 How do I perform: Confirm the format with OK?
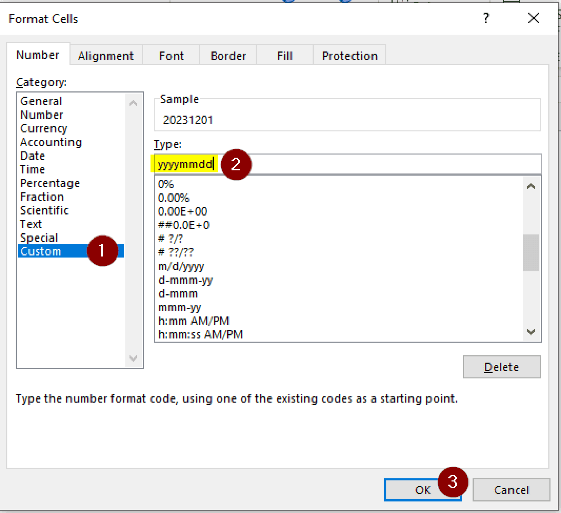click(422, 490)
